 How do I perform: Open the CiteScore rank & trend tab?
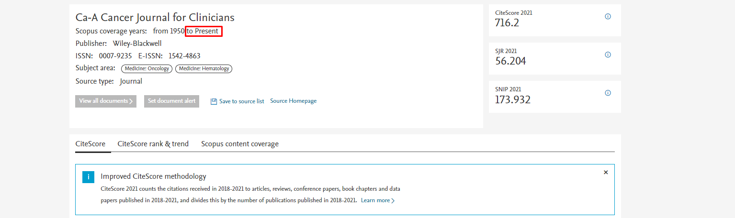click(153, 143)
